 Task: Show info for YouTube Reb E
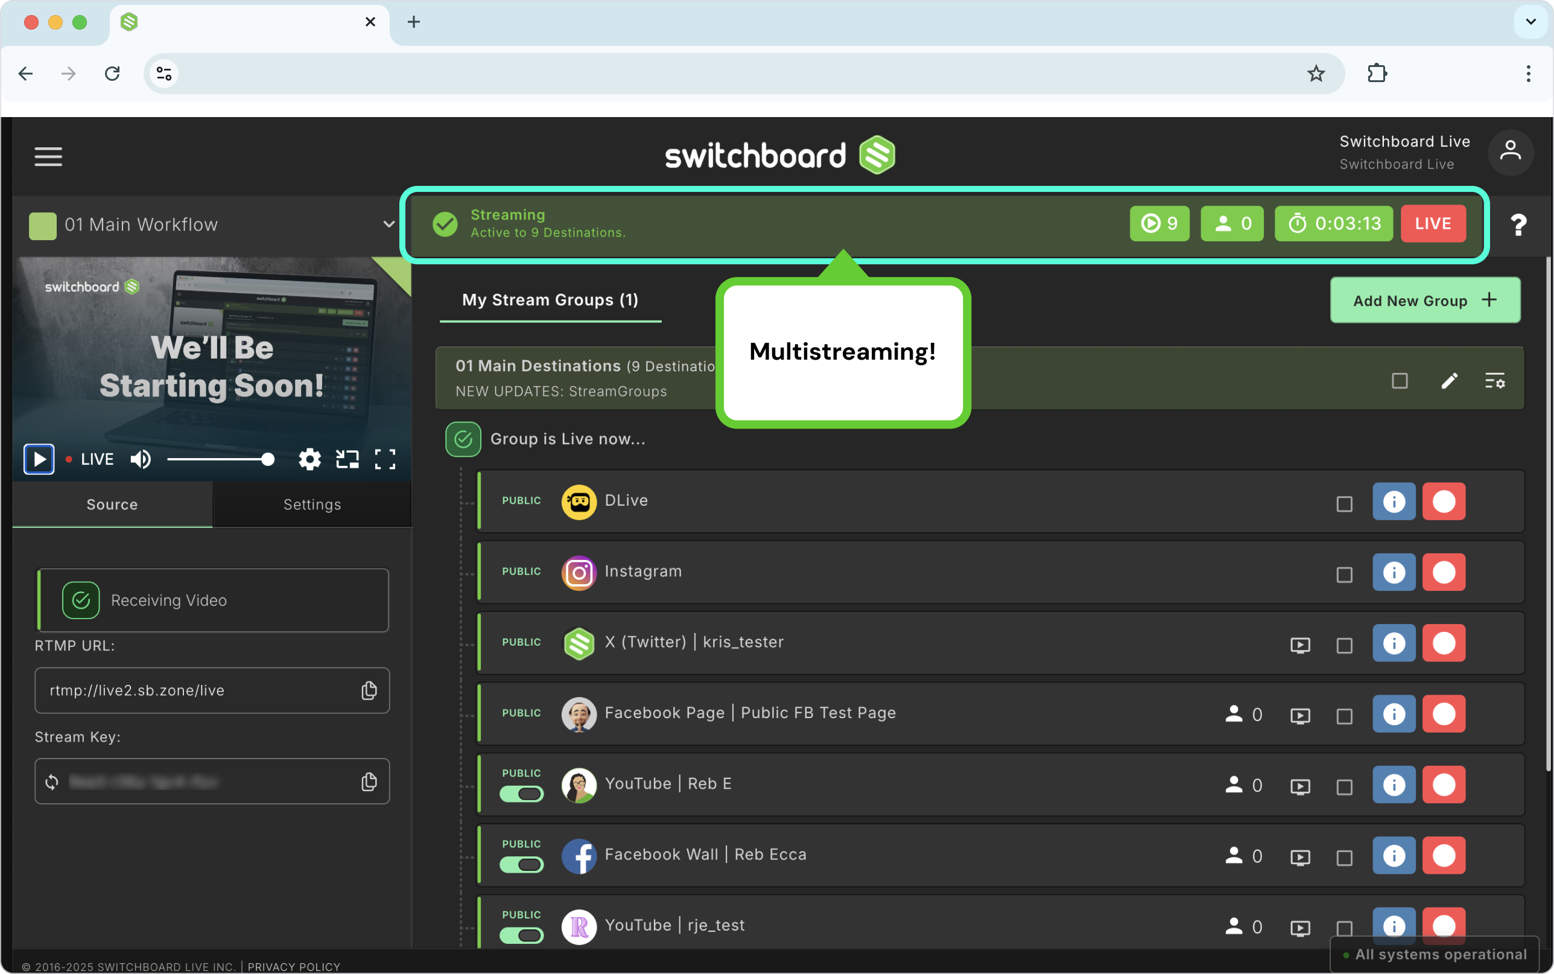(x=1394, y=785)
